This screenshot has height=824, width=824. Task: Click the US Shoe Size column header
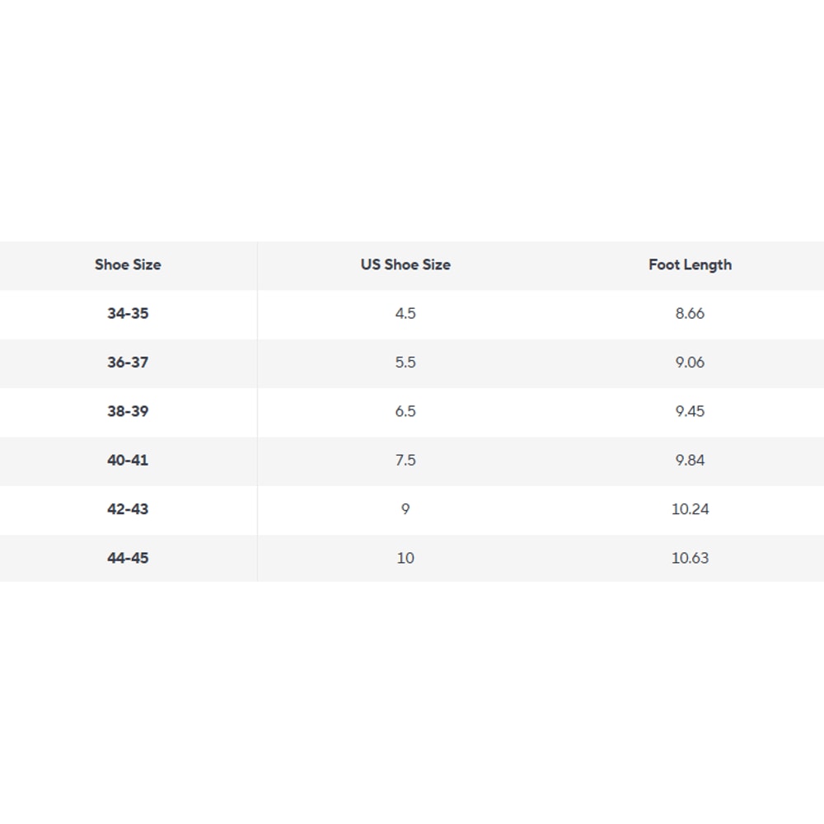coord(405,265)
